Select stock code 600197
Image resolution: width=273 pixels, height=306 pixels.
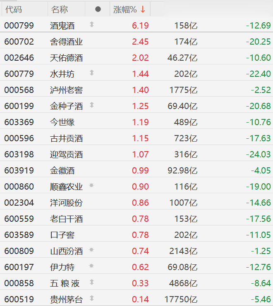coord(19,267)
